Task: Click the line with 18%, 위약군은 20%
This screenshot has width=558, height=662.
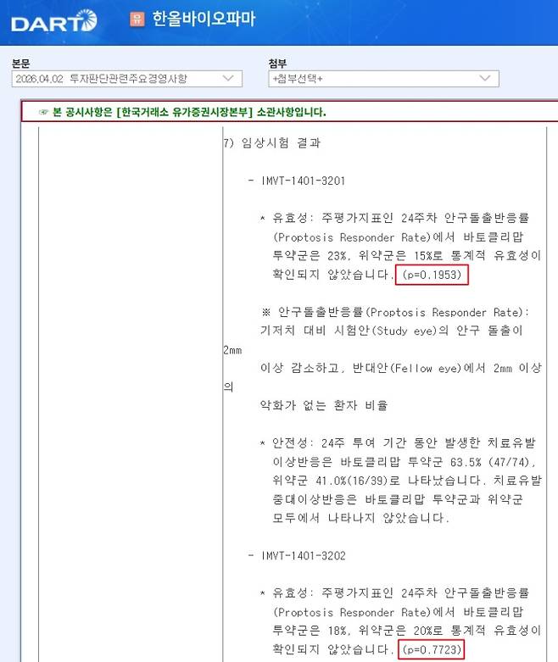Action: (x=406, y=631)
